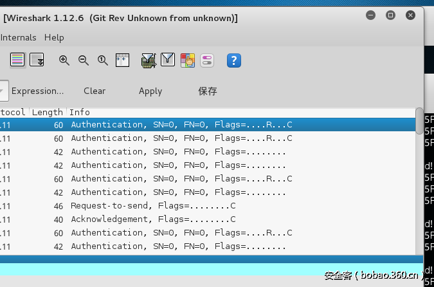Open display filters editor icon
Viewport: 434px width, 287px height.
[x=168, y=60]
